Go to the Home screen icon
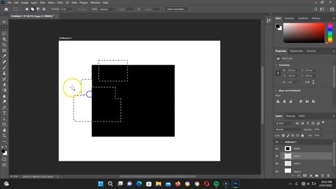Viewport: 336px width, 189px height. coord(6,9)
